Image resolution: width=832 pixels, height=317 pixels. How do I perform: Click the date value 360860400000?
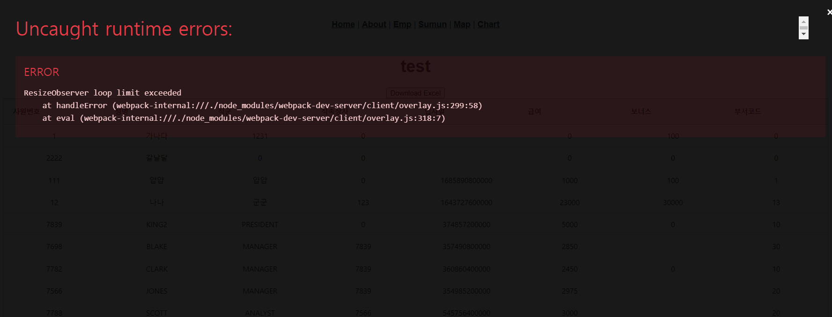(x=466, y=269)
